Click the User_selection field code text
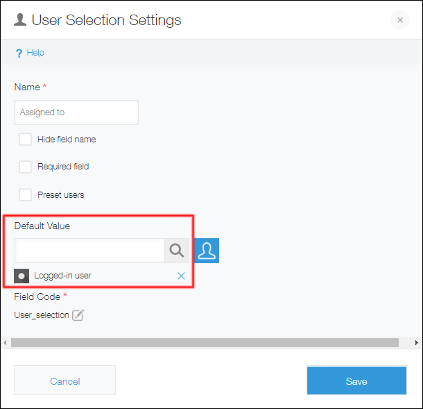 pyautogui.click(x=42, y=315)
